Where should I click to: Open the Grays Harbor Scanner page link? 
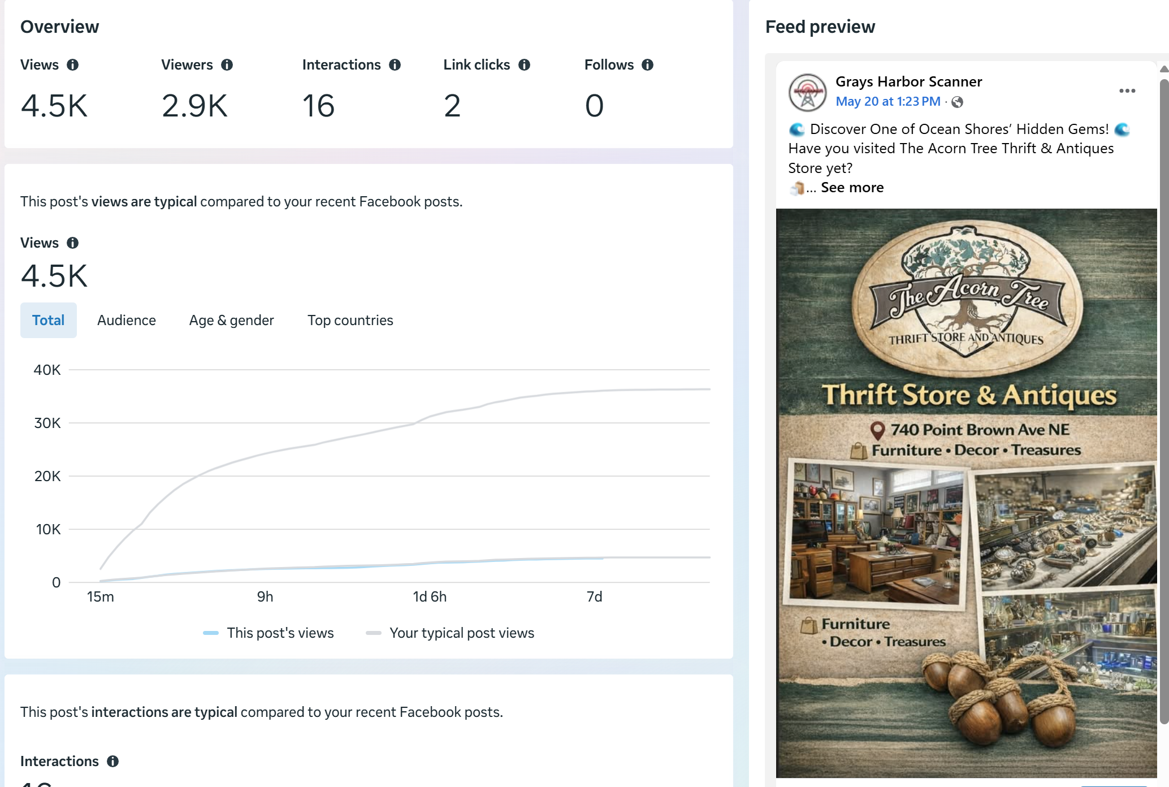908,82
